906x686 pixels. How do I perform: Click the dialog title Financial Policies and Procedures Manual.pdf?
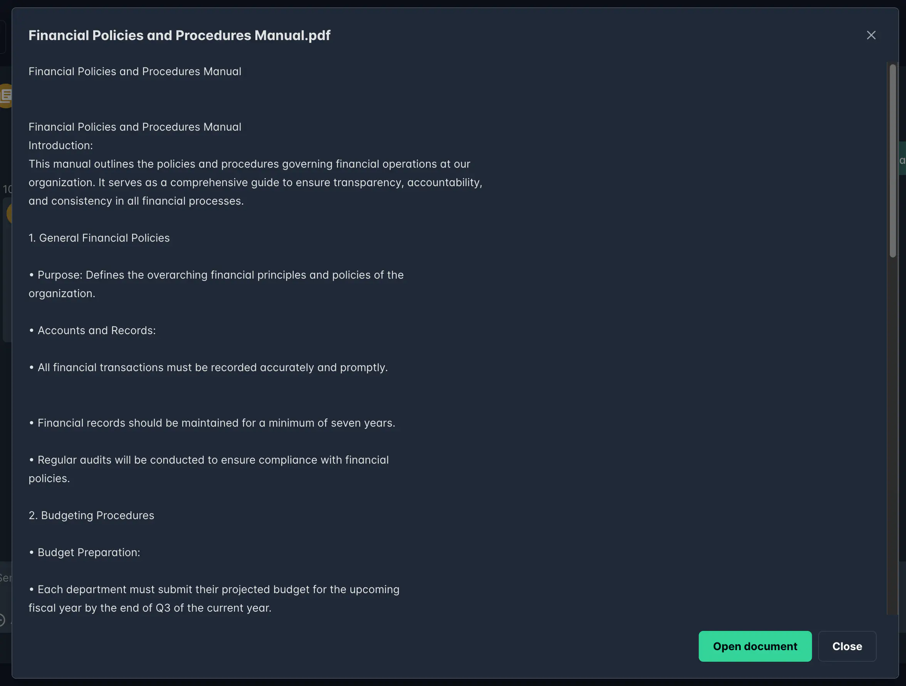[x=180, y=35]
